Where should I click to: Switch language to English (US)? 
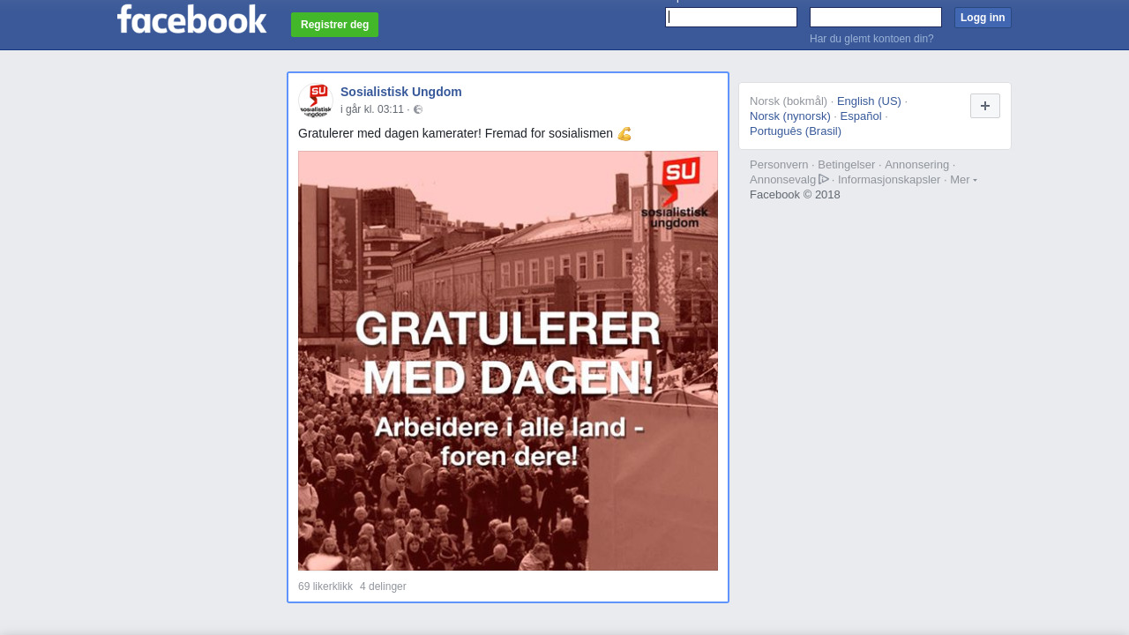coord(869,101)
